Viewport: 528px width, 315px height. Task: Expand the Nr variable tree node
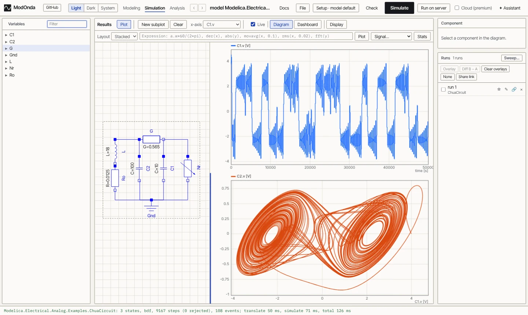6,68
